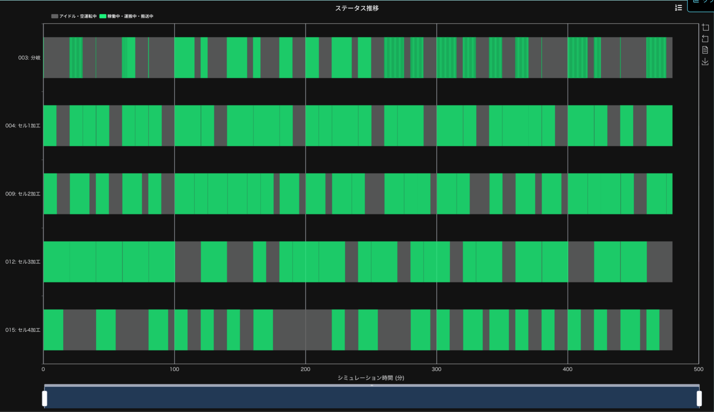Viewport: 714px width, 412px height.
Task: Save chart using the download icon
Action: coord(705,61)
